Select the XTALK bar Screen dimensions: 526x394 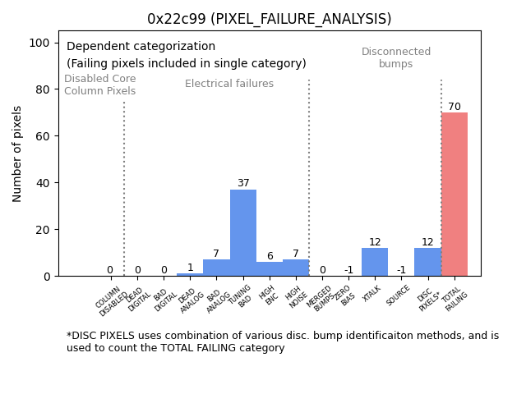coord(375,262)
